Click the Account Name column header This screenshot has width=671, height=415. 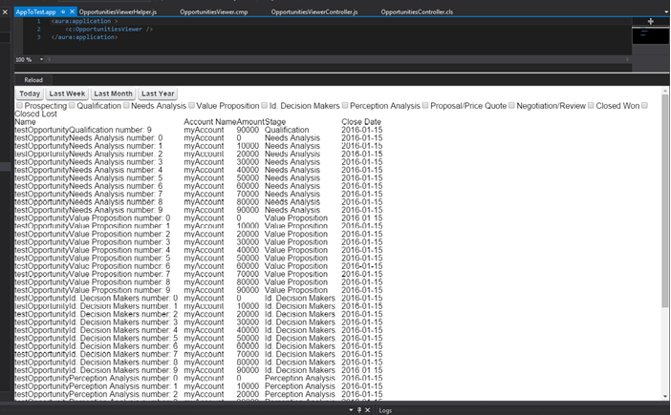pos(210,122)
